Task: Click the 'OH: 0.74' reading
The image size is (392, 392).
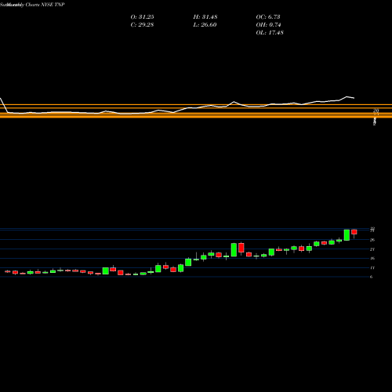Action: (x=268, y=25)
